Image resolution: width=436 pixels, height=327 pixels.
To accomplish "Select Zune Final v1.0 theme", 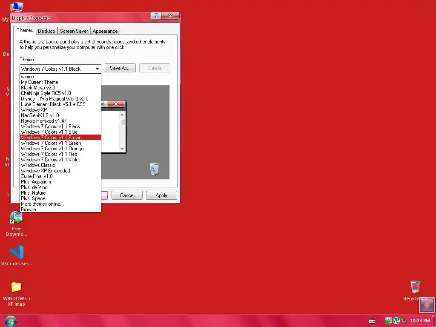I will click(60, 176).
